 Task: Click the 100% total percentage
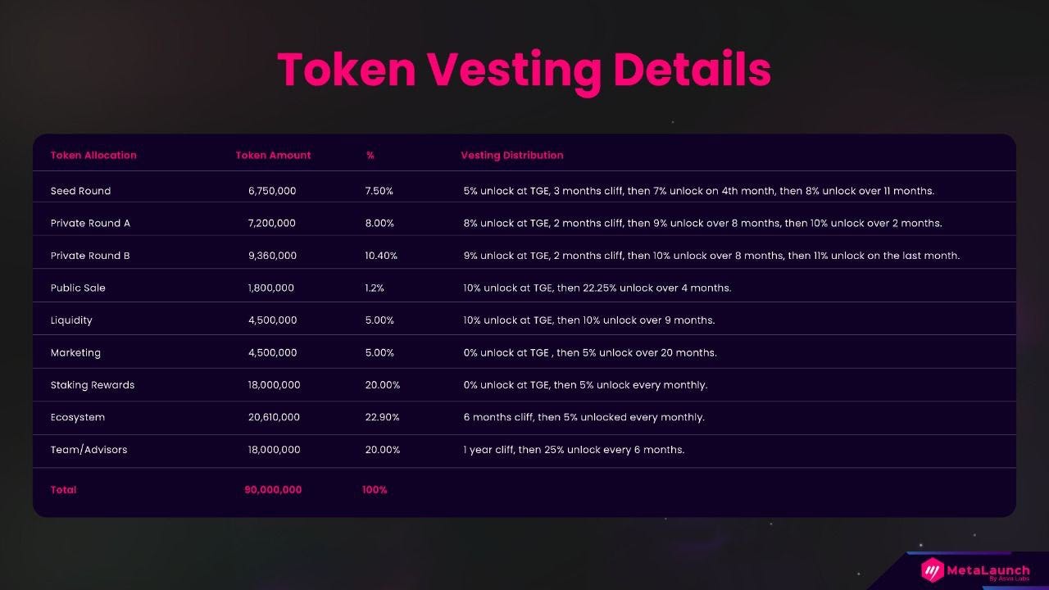[x=375, y=489]
